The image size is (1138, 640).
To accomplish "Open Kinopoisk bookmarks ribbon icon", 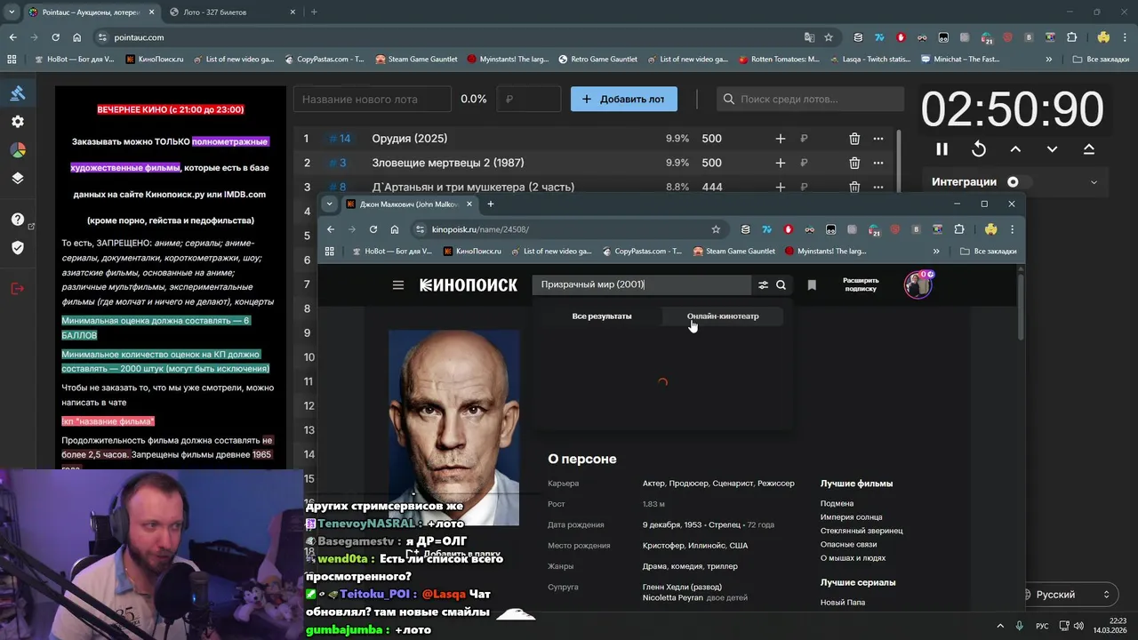I will point(812,285).
